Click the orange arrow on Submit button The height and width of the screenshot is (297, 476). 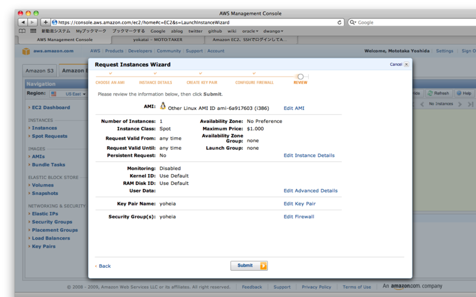point(263,266)
